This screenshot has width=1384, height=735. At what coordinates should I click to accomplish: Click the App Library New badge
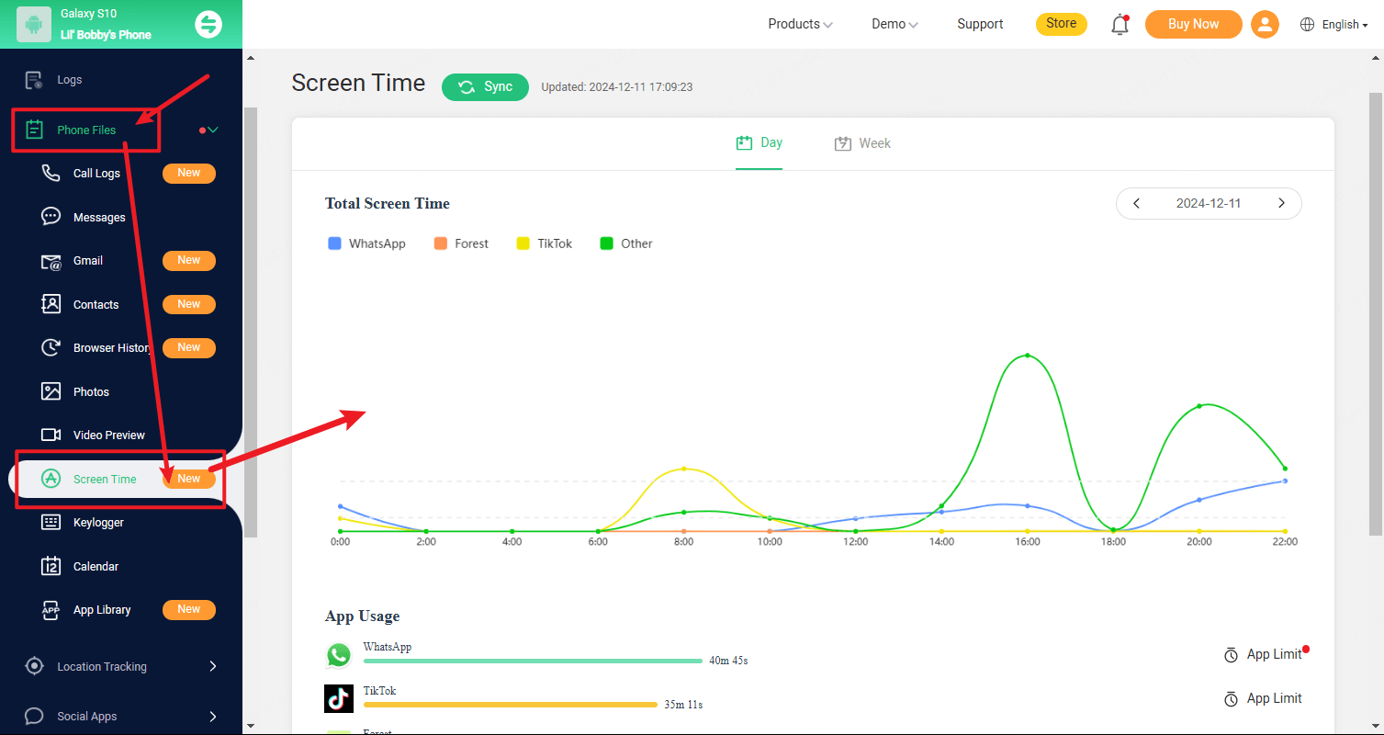[189, 609]
